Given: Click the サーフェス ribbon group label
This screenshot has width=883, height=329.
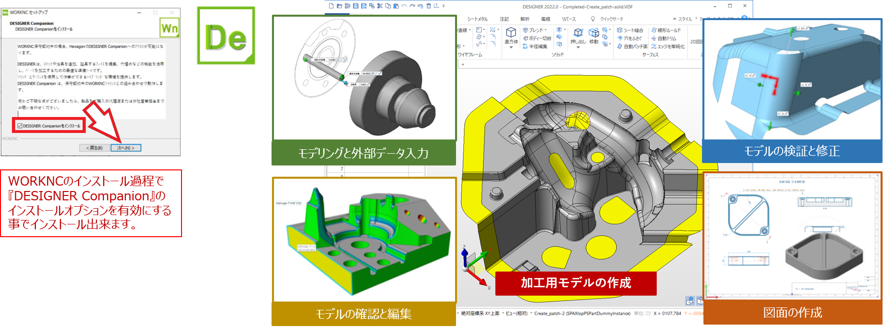Looking at the screenshot, I should pyautogui.click(x=650, y=55).
